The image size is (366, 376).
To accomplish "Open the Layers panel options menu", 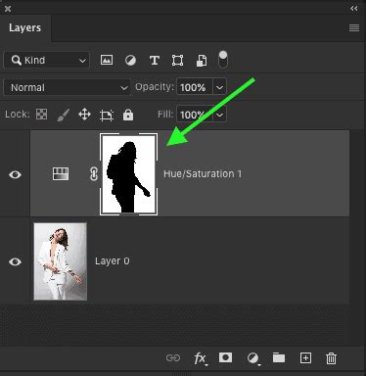I will point(354,28).
